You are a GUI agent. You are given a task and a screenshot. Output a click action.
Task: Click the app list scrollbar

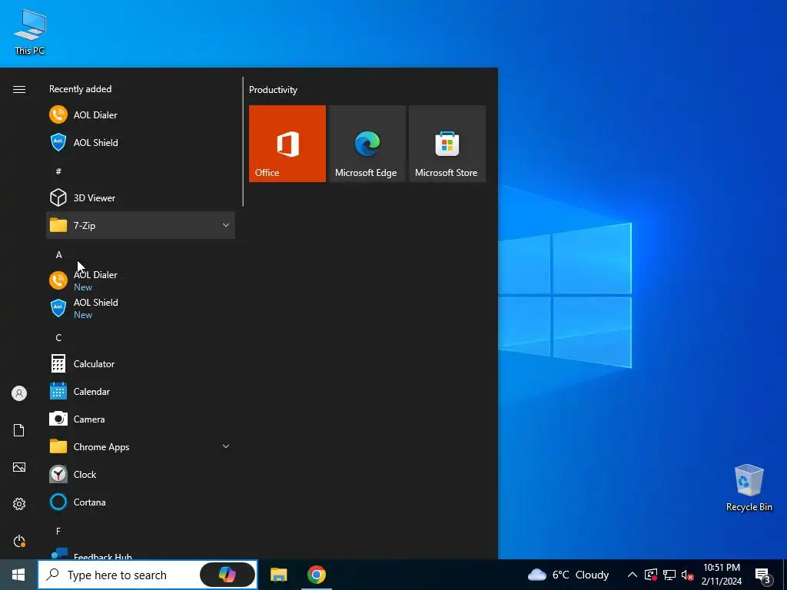(x=243, y=142)
